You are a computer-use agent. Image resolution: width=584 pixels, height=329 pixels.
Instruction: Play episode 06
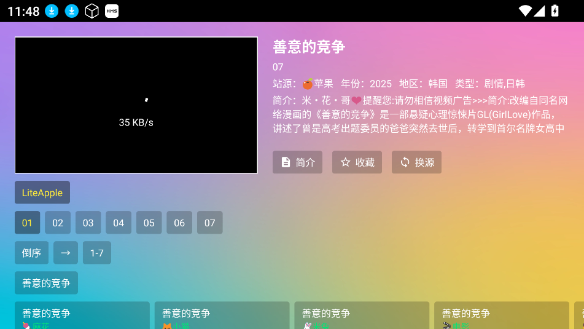pos(179,223)
